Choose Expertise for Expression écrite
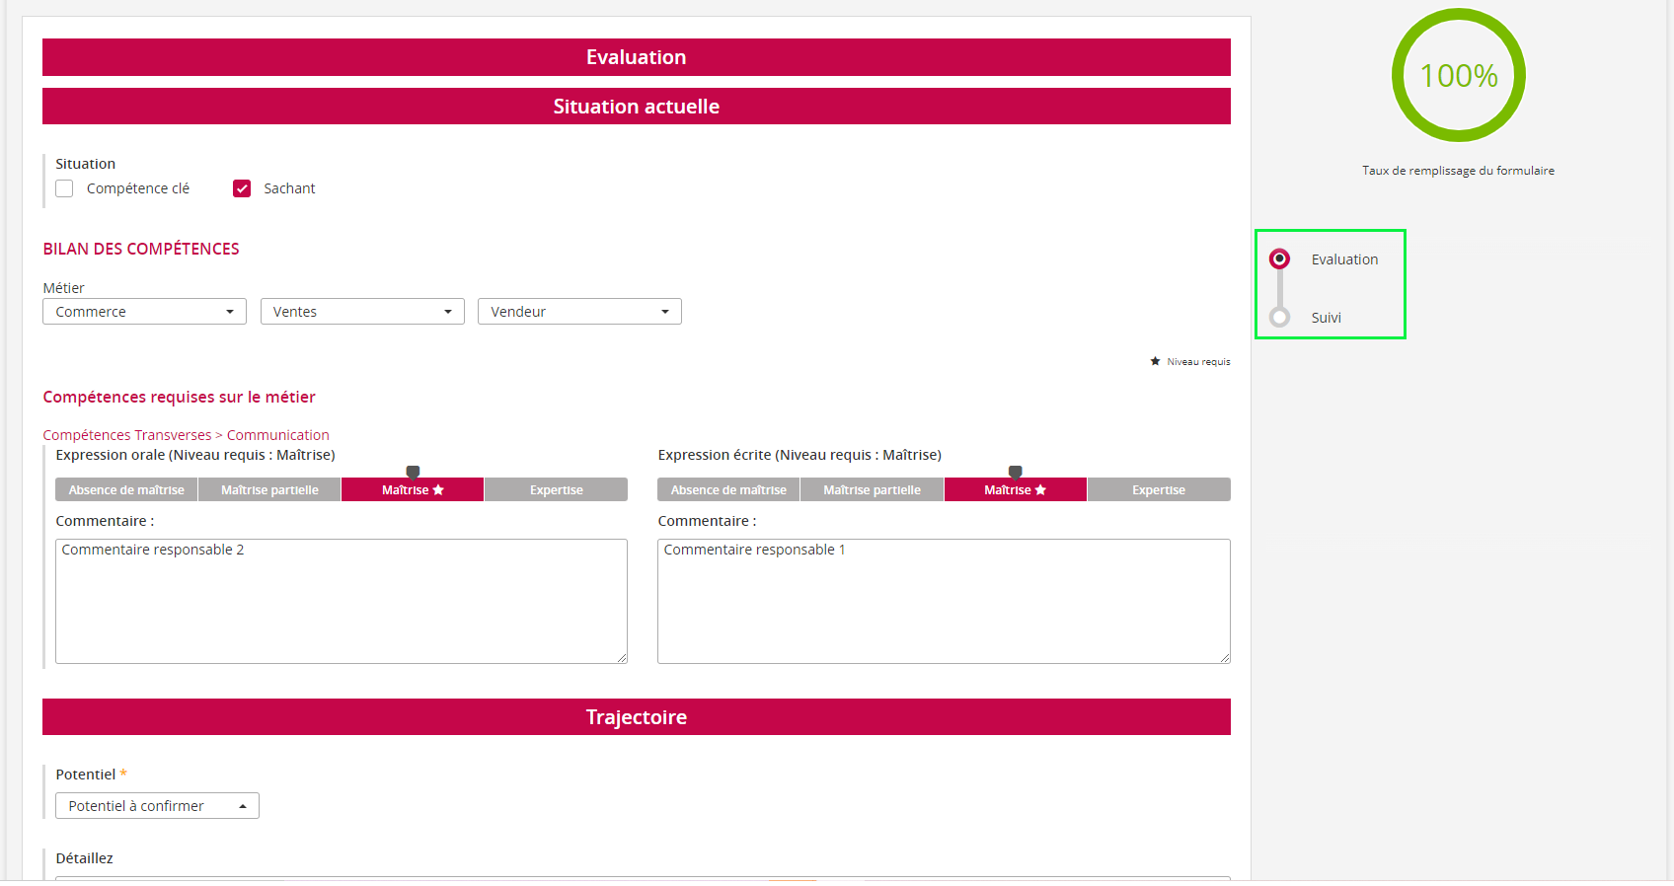 (1158, 490)
